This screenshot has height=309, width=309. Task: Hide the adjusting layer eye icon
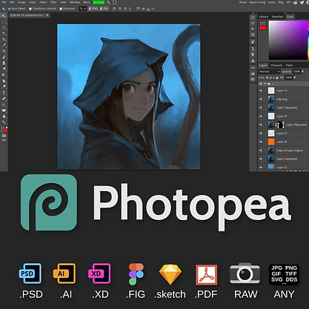pyautogui.click(x=261, y=99)
